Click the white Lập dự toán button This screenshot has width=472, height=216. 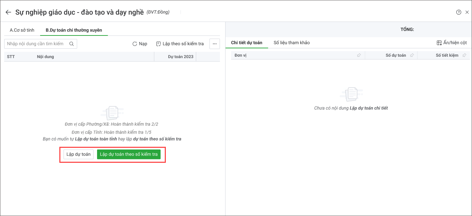click(79, 154)
